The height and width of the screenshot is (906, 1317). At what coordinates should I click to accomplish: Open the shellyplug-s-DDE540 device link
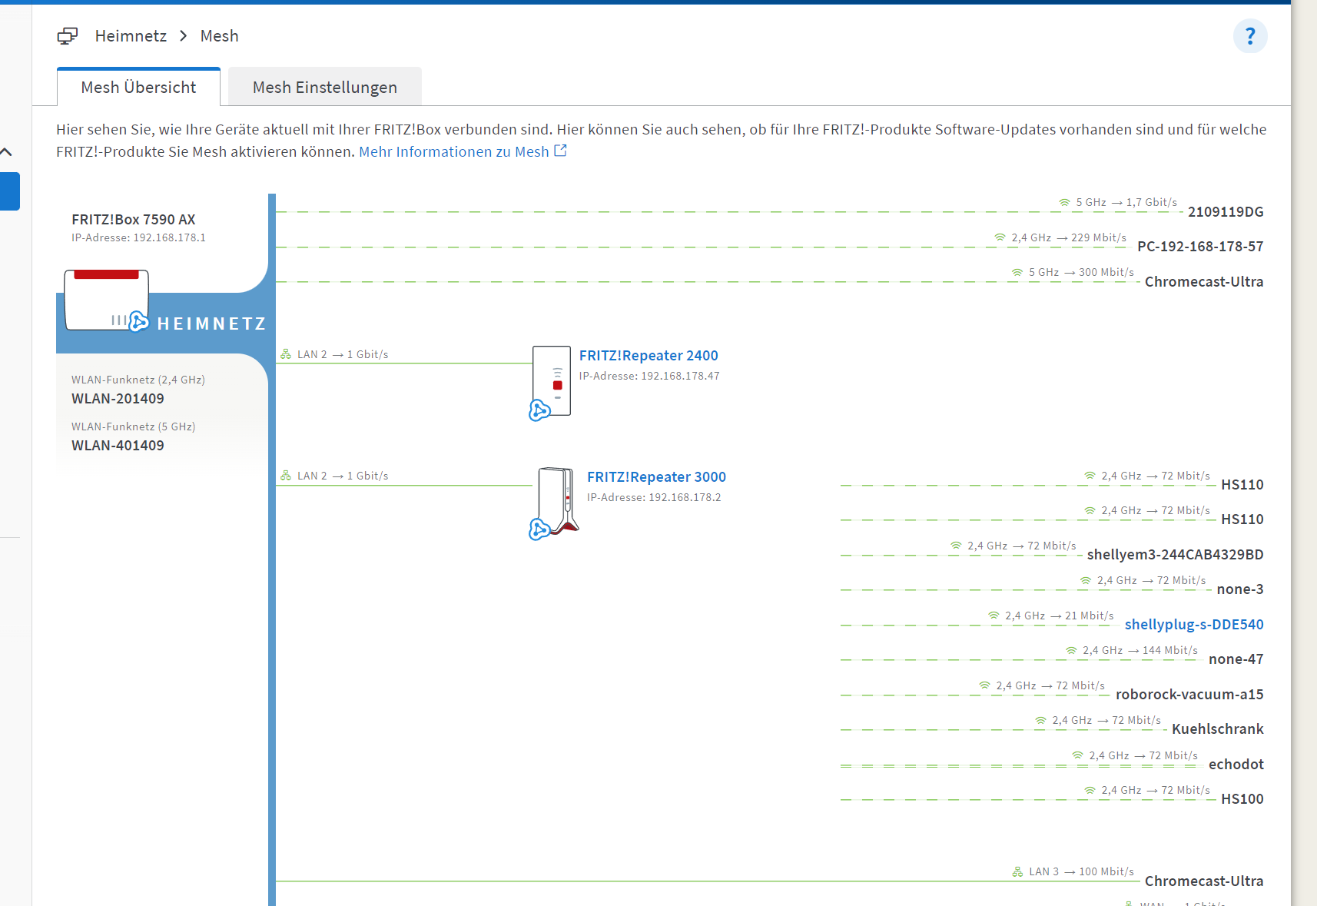[x=1194, y=625]
